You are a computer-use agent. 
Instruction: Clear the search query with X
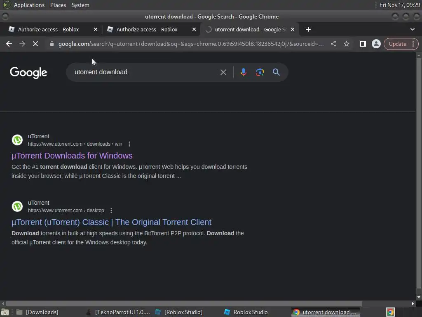(x=223, y=72)
